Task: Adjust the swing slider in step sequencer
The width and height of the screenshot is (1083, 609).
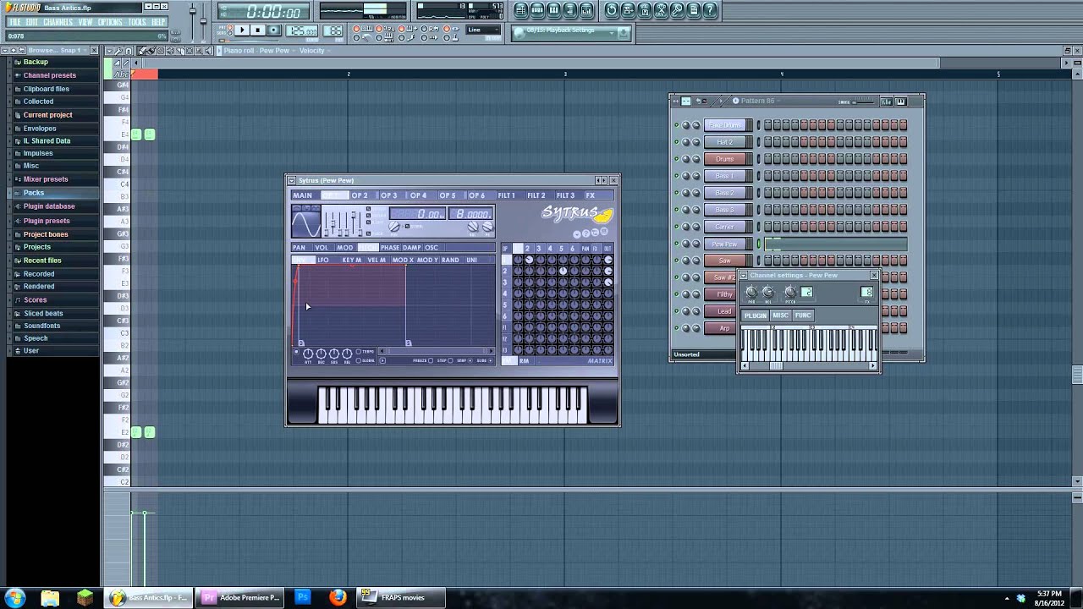Action: point(861,101)
